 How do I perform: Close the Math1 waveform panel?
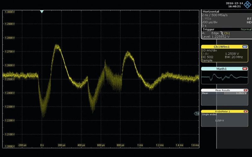[245, 68]
